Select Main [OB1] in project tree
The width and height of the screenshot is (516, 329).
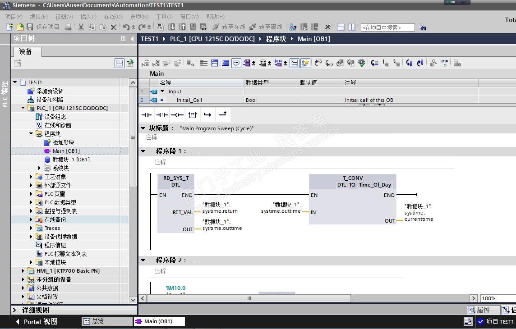click(66, 151)
